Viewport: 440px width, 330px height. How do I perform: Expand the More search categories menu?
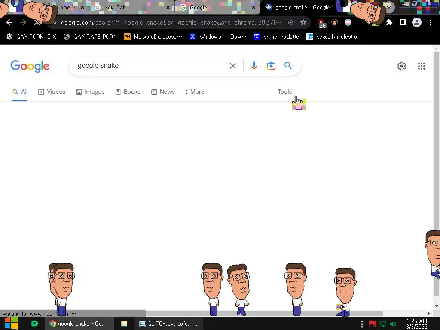195,92
